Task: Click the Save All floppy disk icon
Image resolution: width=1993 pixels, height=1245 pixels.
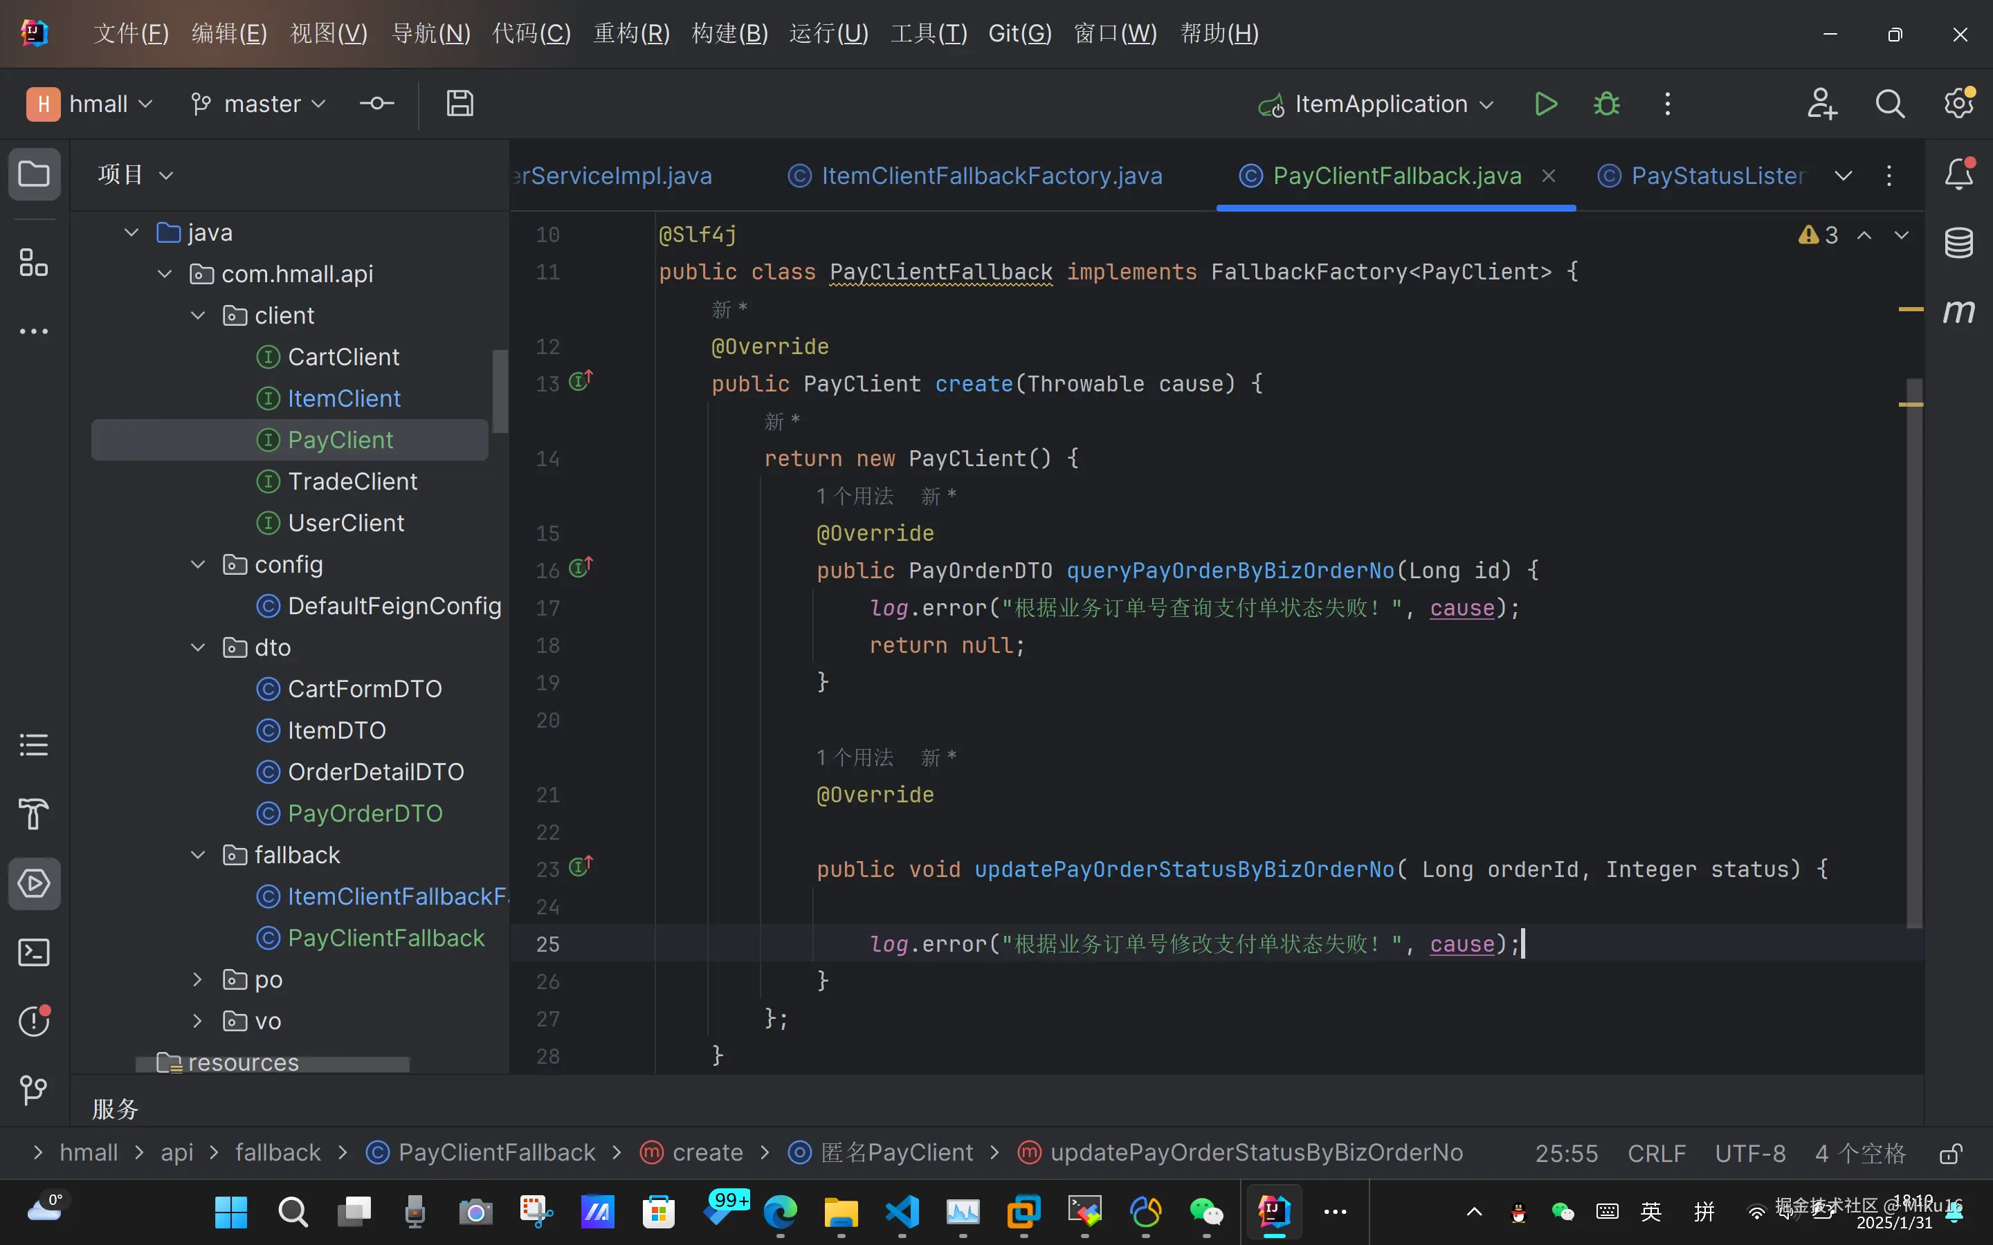Action: pyautogui.click(x=459, y=104)
